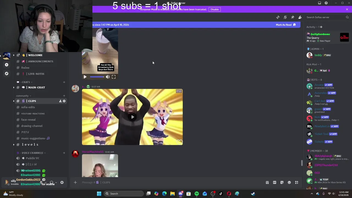Open HorseMachine55's video thumbnail

click(100, 166)
